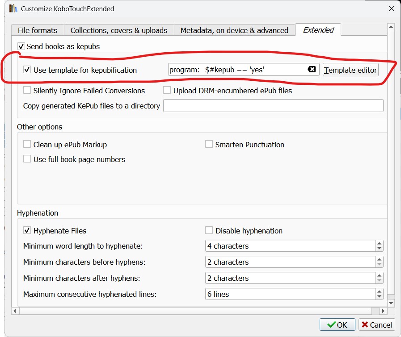Click the vertical scrollbar down arrow
The width and height of the screenshot is (401, 337).
tap(391, 303)
